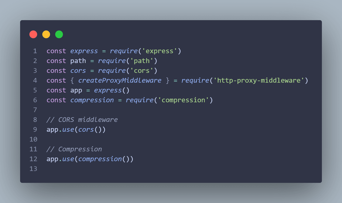Select line number 10 in the gutter
The height and width of the screenshot is (203, 342).
pyautogui.click(x=34, y=139)
